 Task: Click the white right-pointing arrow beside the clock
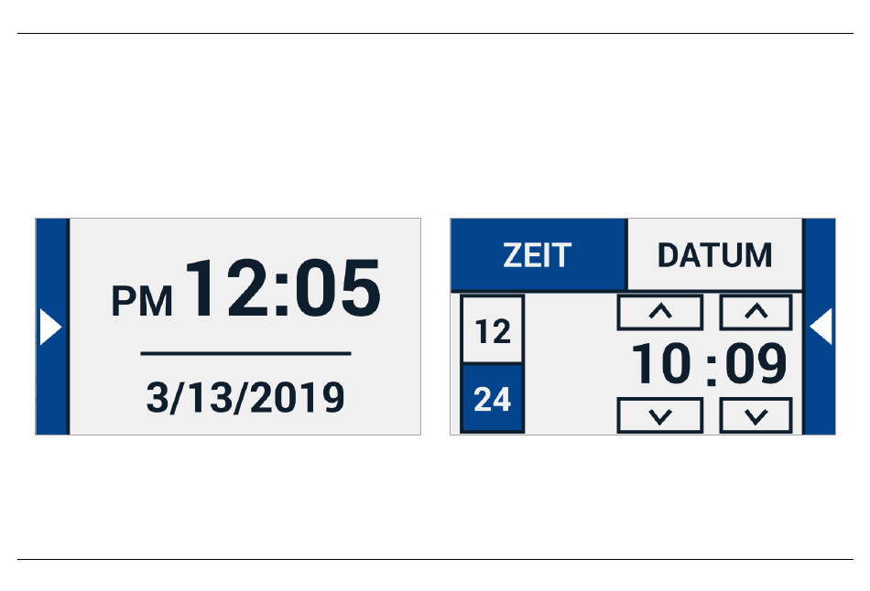pos(50,328)
